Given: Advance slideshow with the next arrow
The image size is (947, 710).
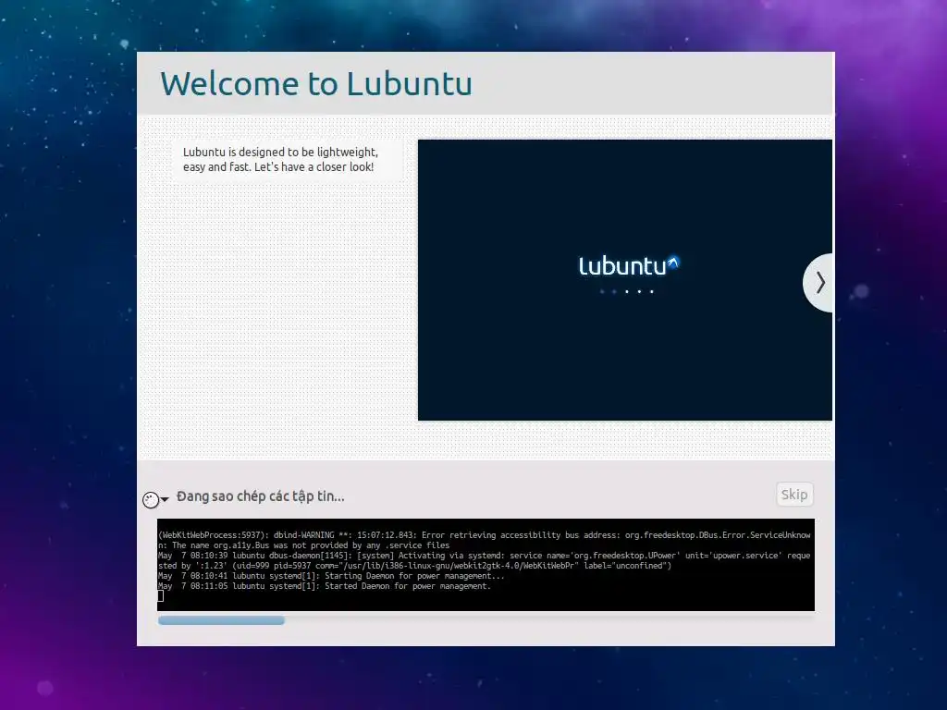Looking at the screenshot, I should point(818,283).
